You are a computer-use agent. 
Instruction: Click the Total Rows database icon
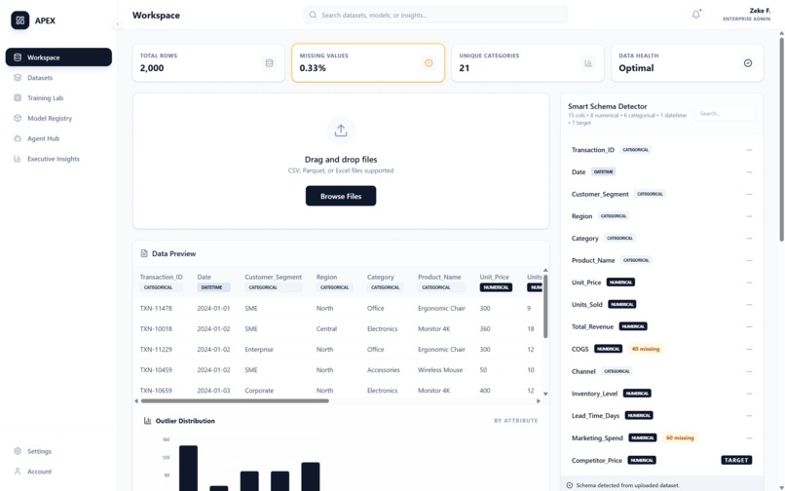[x=270, y=63]
